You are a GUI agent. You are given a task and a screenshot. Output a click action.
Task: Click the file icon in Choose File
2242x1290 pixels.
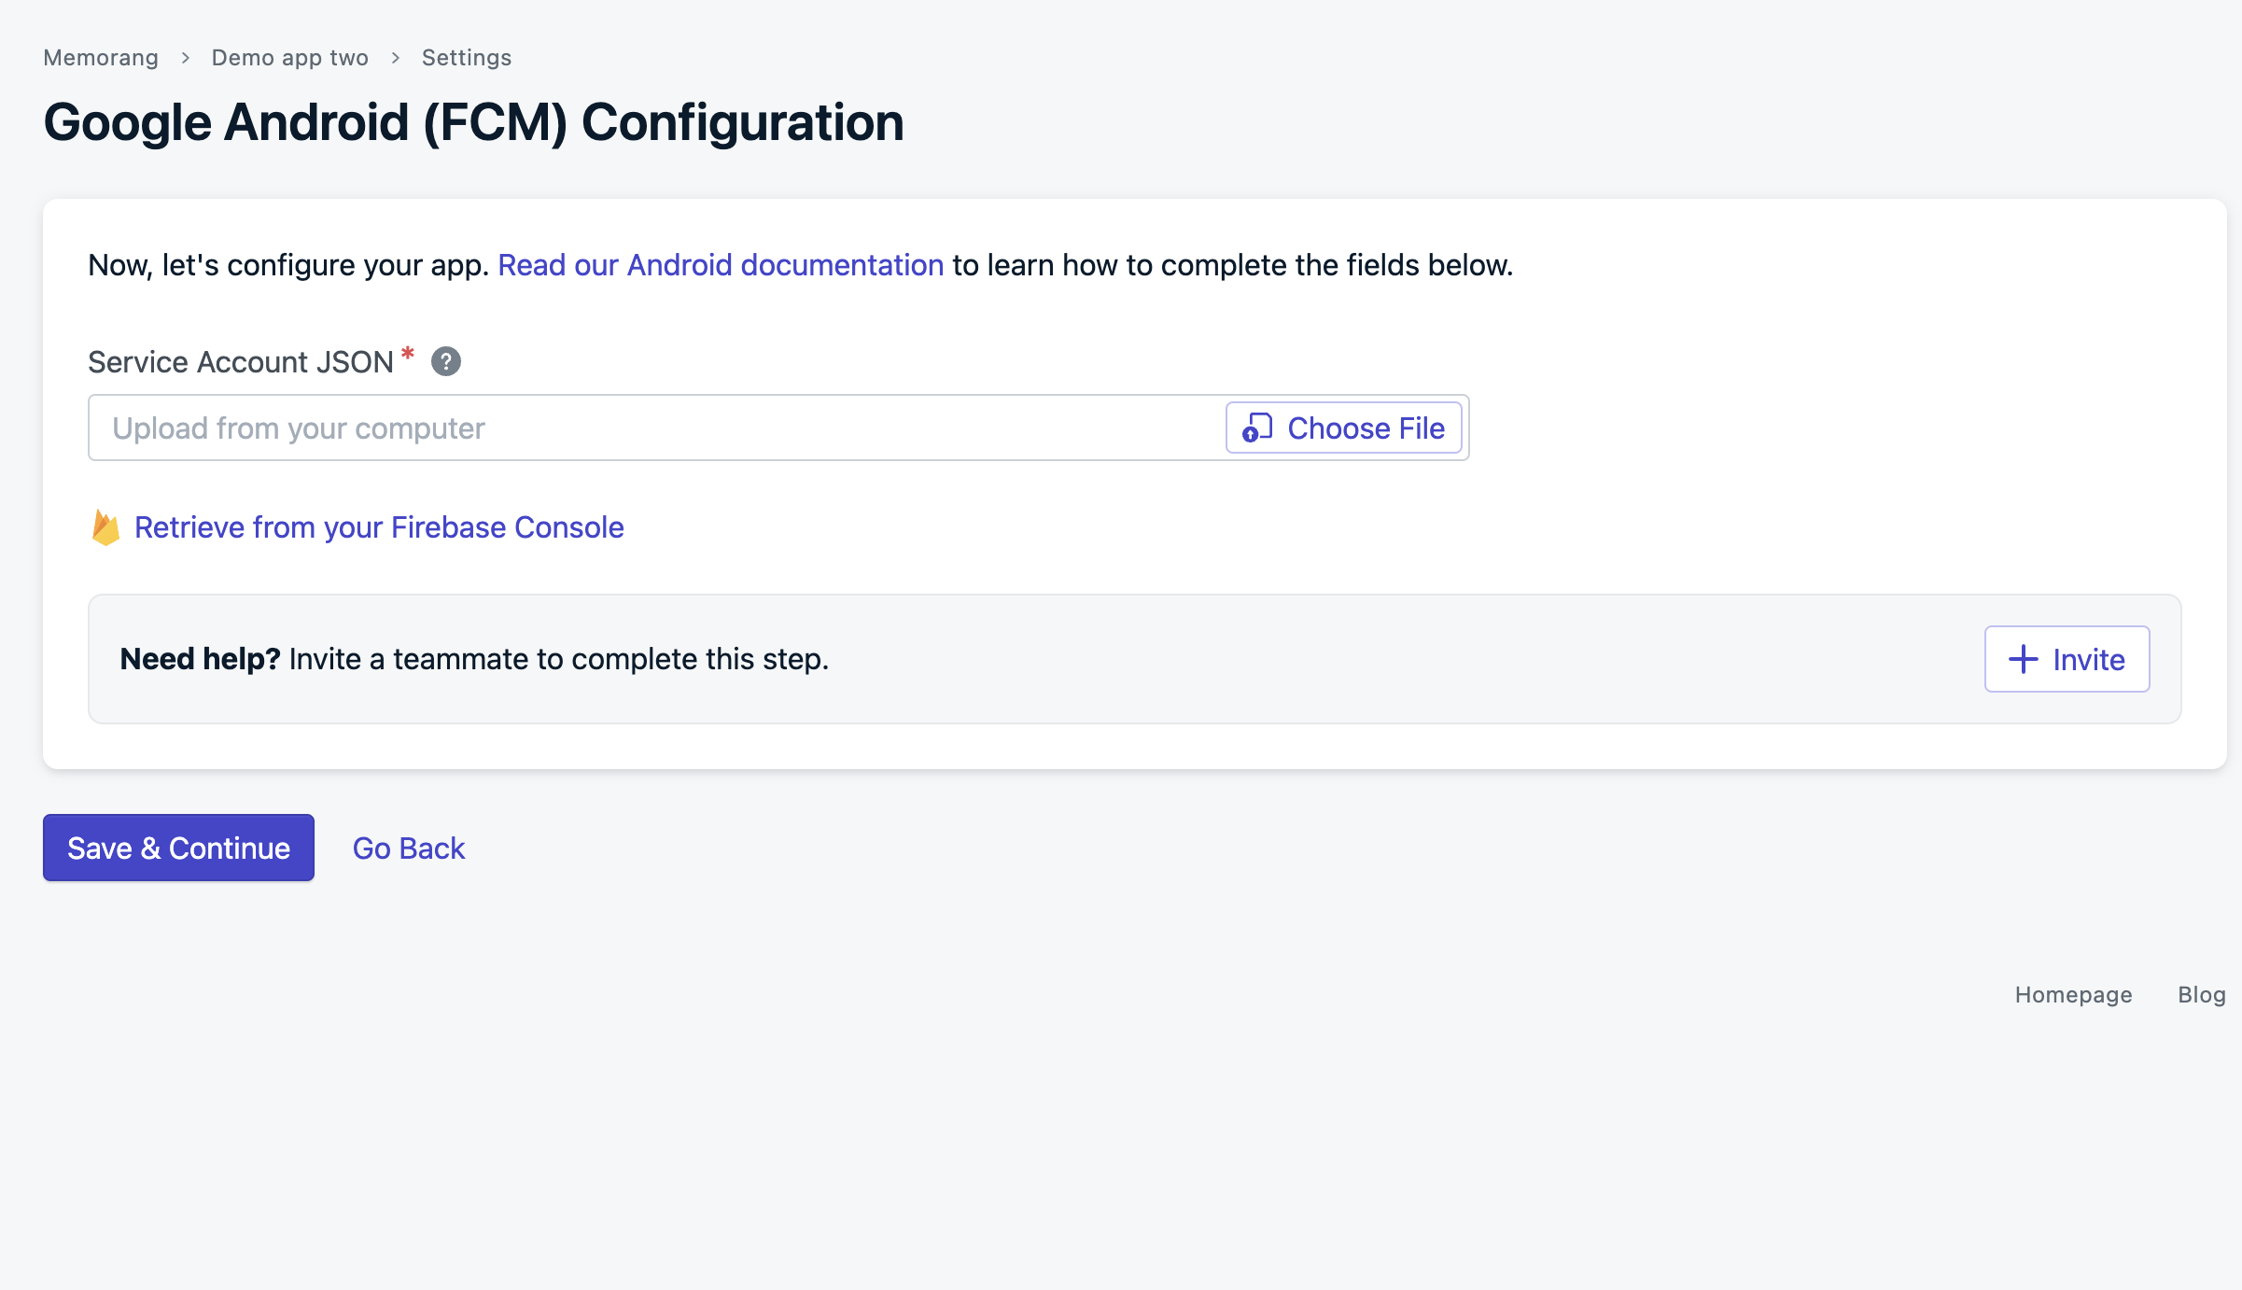tap(1257, 428)
